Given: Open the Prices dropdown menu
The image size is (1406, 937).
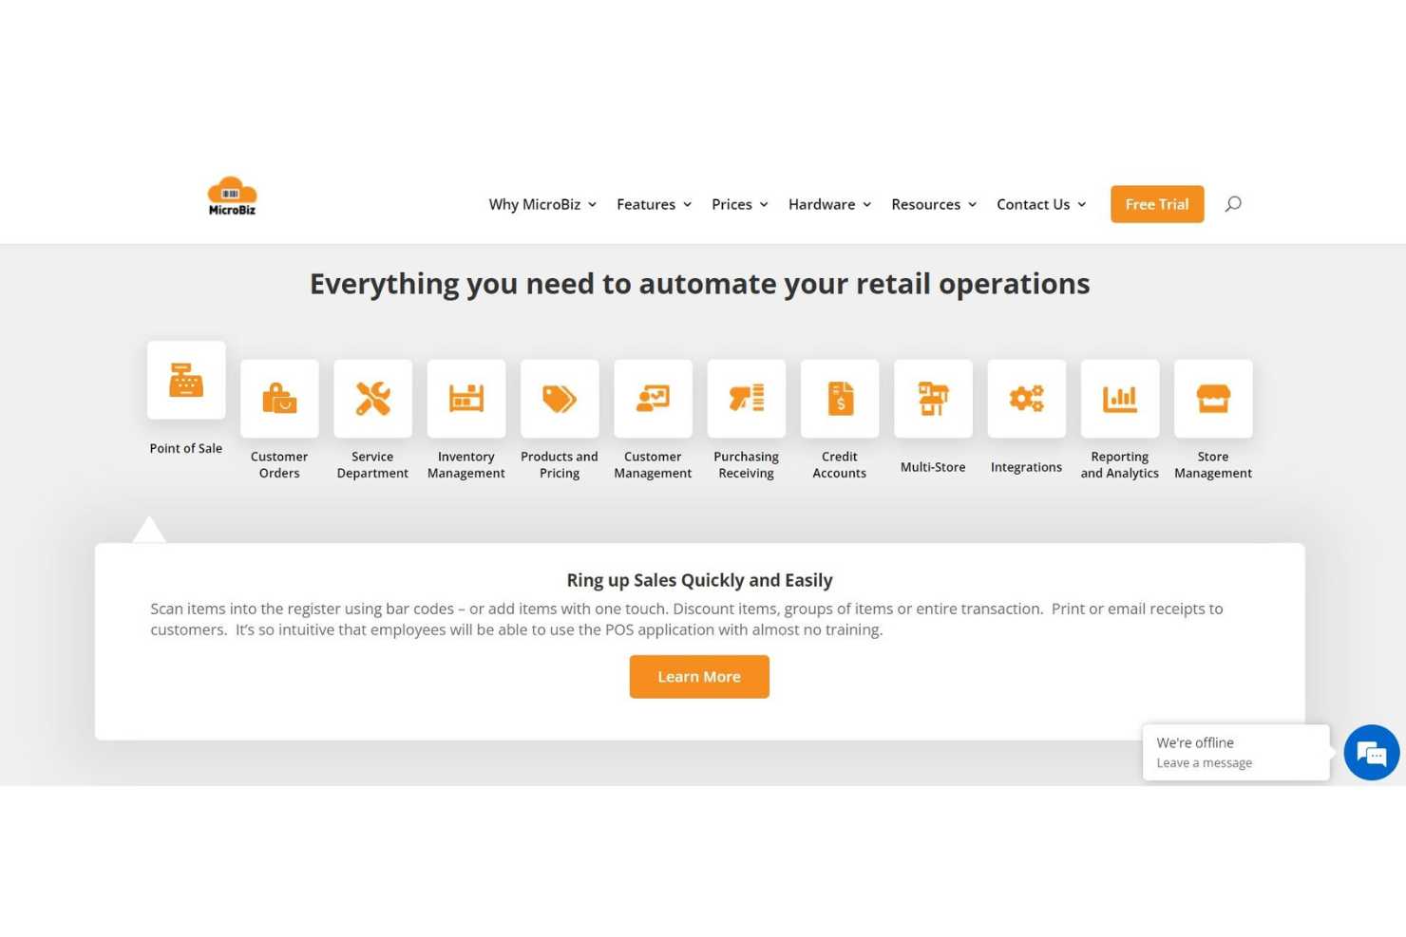Looking at the screenshot, I should [x=740, y=204].
